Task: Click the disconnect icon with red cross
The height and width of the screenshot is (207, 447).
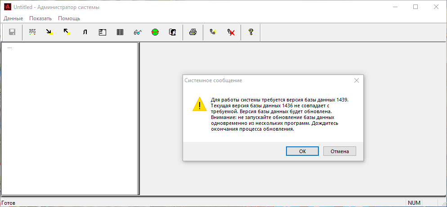Action: point(231,32)
